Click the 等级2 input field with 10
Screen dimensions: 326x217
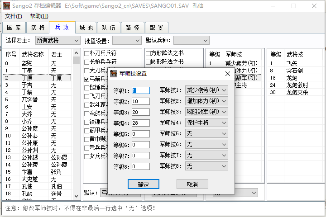pos(141,101)
